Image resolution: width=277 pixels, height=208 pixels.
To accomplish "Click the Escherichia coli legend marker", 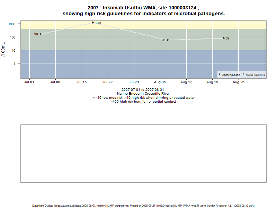I will (x=220, y=75).
